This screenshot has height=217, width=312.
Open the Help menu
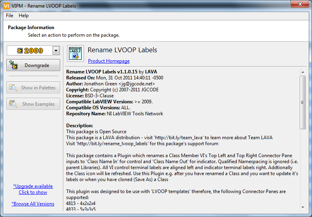coord(24,16)
